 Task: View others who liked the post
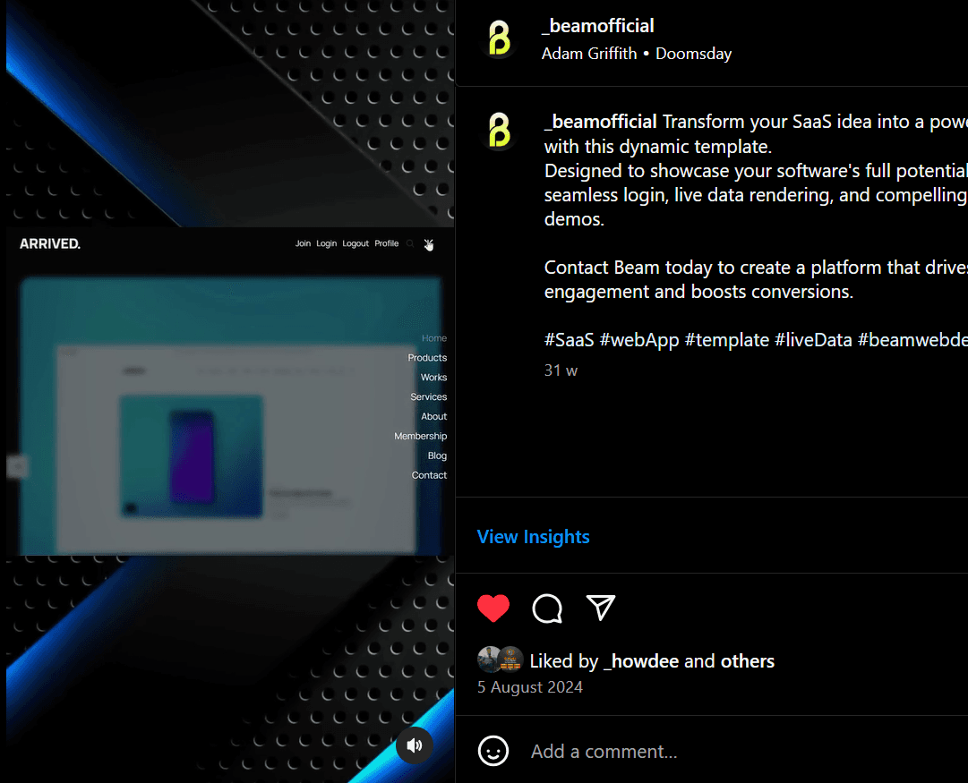click(748, 660)
